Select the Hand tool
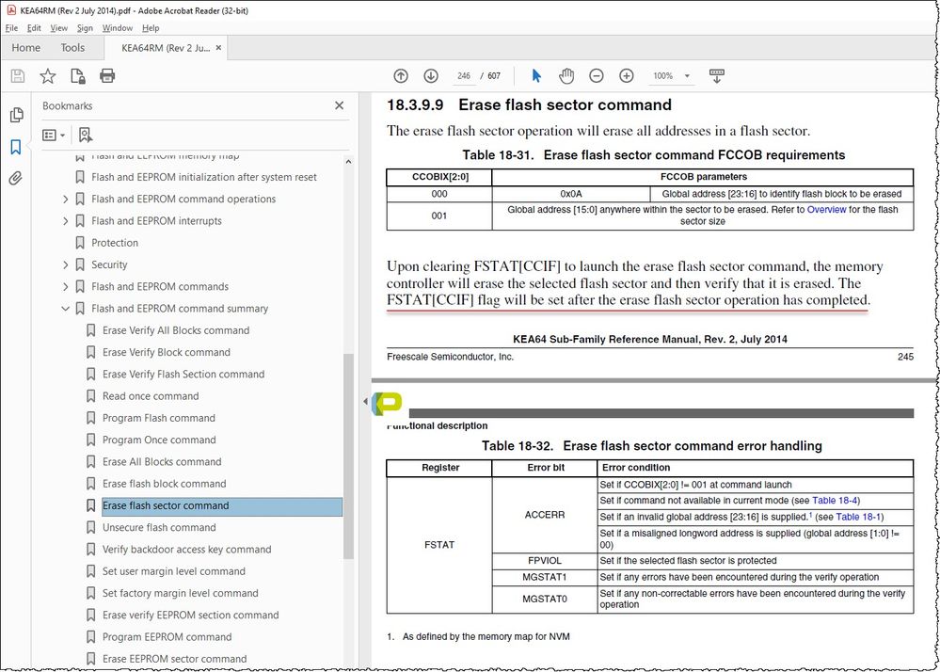This screenshot has width=940, height=672. 566,75
